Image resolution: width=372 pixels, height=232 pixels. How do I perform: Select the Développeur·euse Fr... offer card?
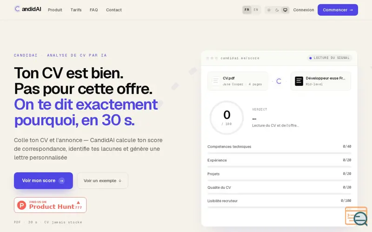click(x=321, y=81)
